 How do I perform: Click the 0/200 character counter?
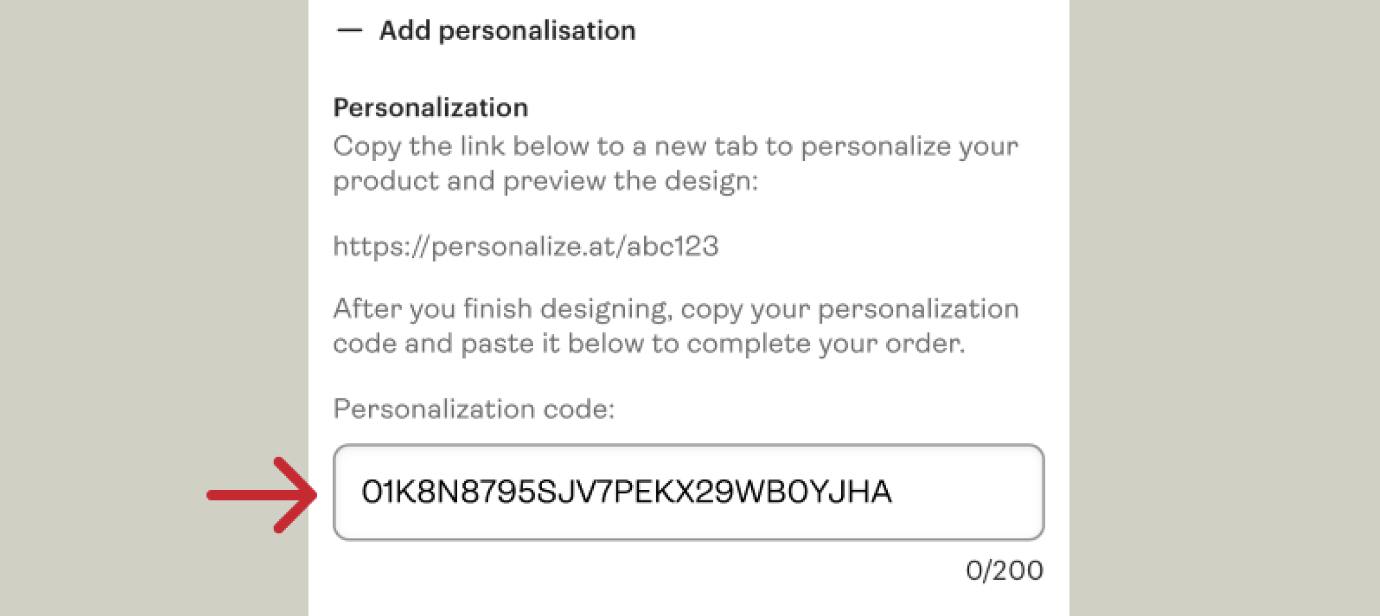[x=1003, y=569]
